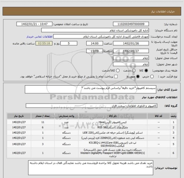Screen dimensions: 184x178
Task: Click need date 1402/01/27 in row 6
Action: [x=19, y=153]
